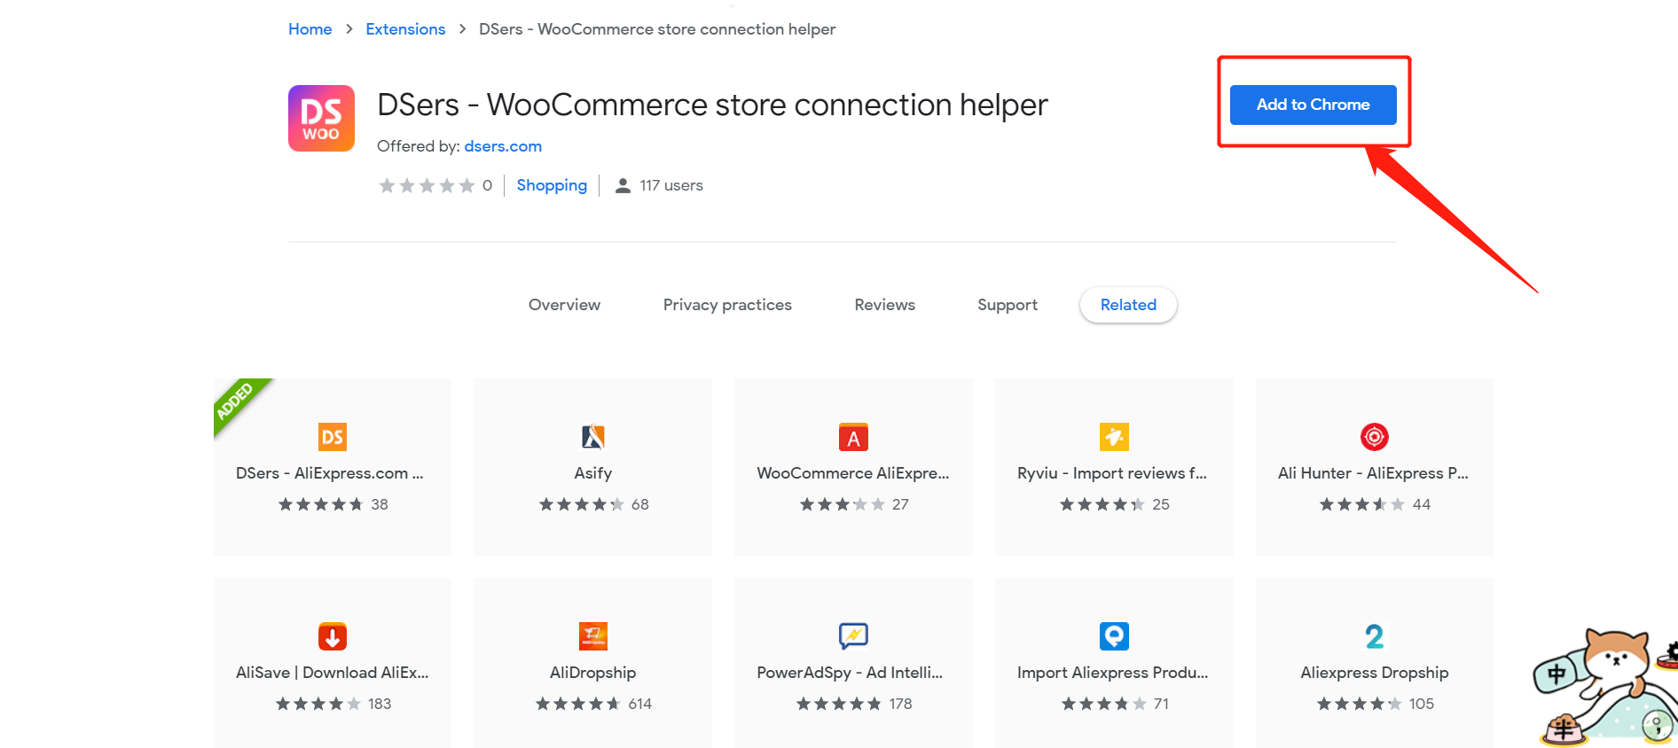Viewport: 1678px width, 748px height.
Task: Click the PowerAdSpy 178 rating stars
Action: point(839,704)
